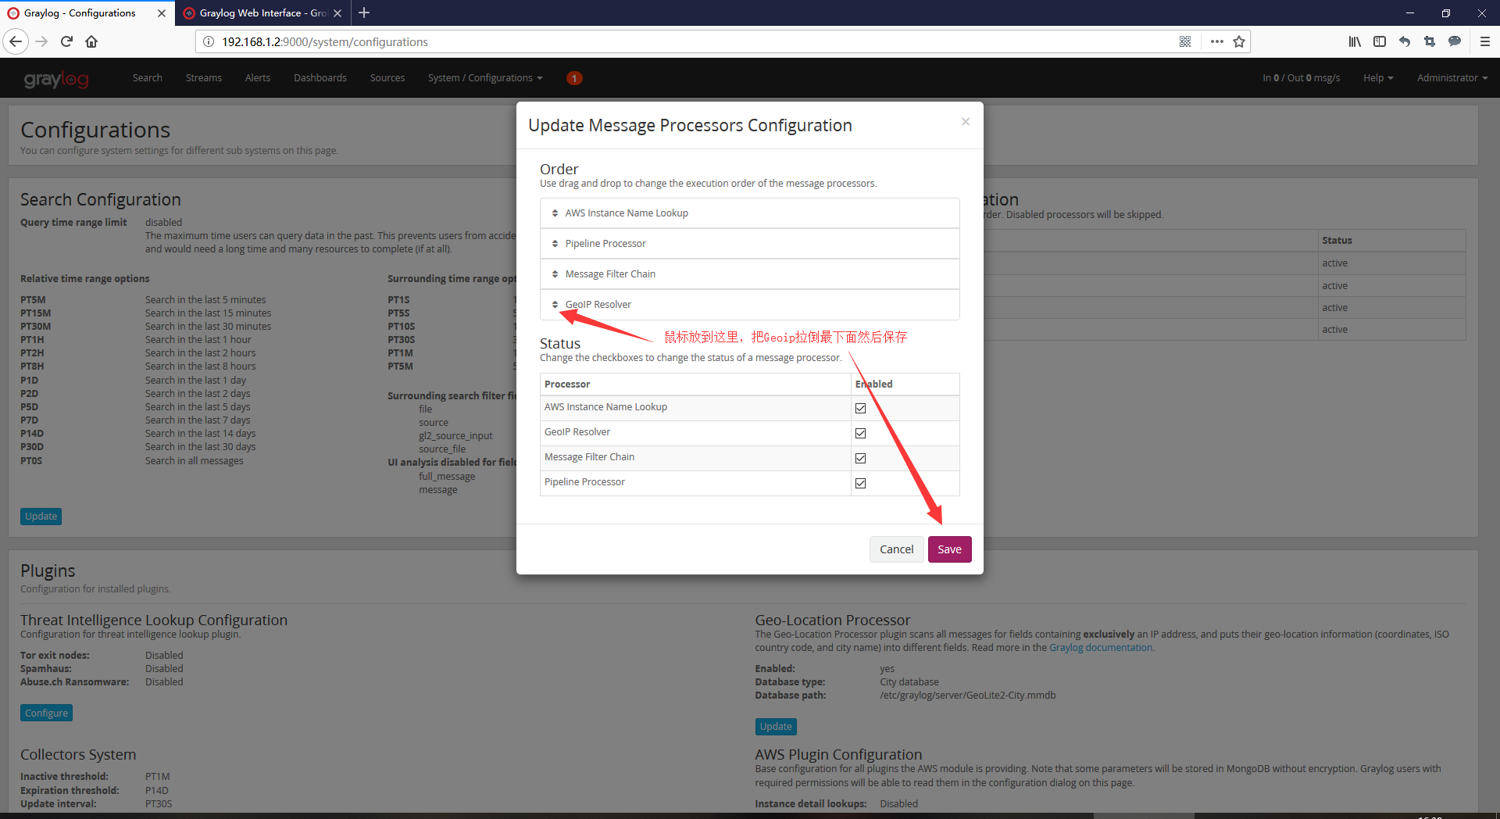Open the QR code icon in the address bar
The image size is (1500, 819).
click(1185, 41)
